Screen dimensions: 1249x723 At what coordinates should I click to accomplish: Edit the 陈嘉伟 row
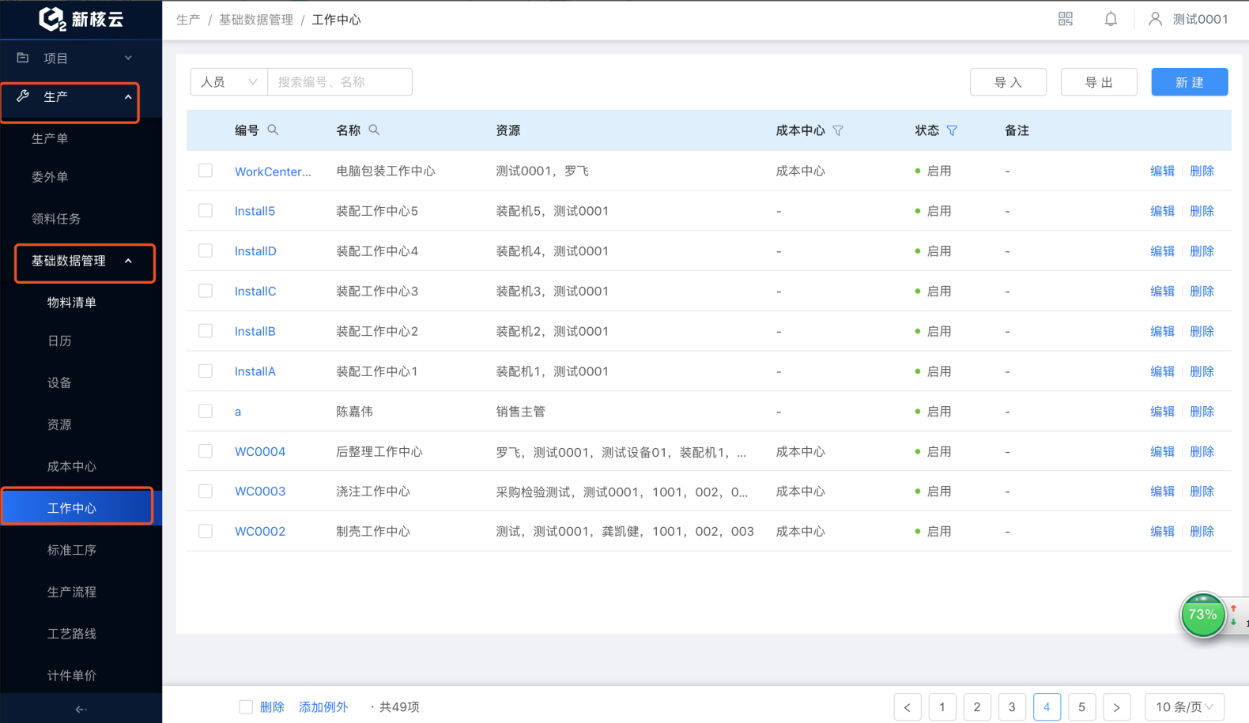click(1162, 411)
